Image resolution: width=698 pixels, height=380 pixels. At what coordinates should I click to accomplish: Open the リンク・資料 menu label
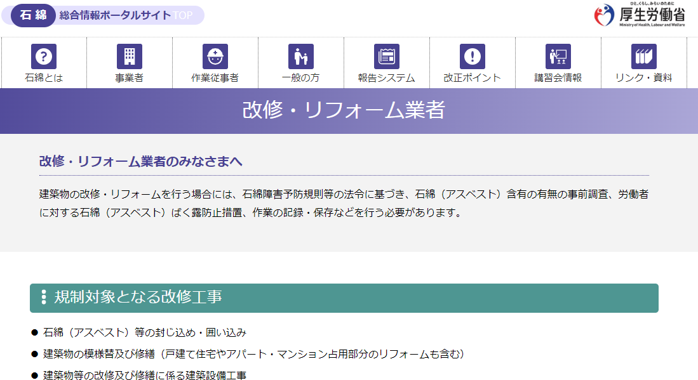(x=643, y=78)
